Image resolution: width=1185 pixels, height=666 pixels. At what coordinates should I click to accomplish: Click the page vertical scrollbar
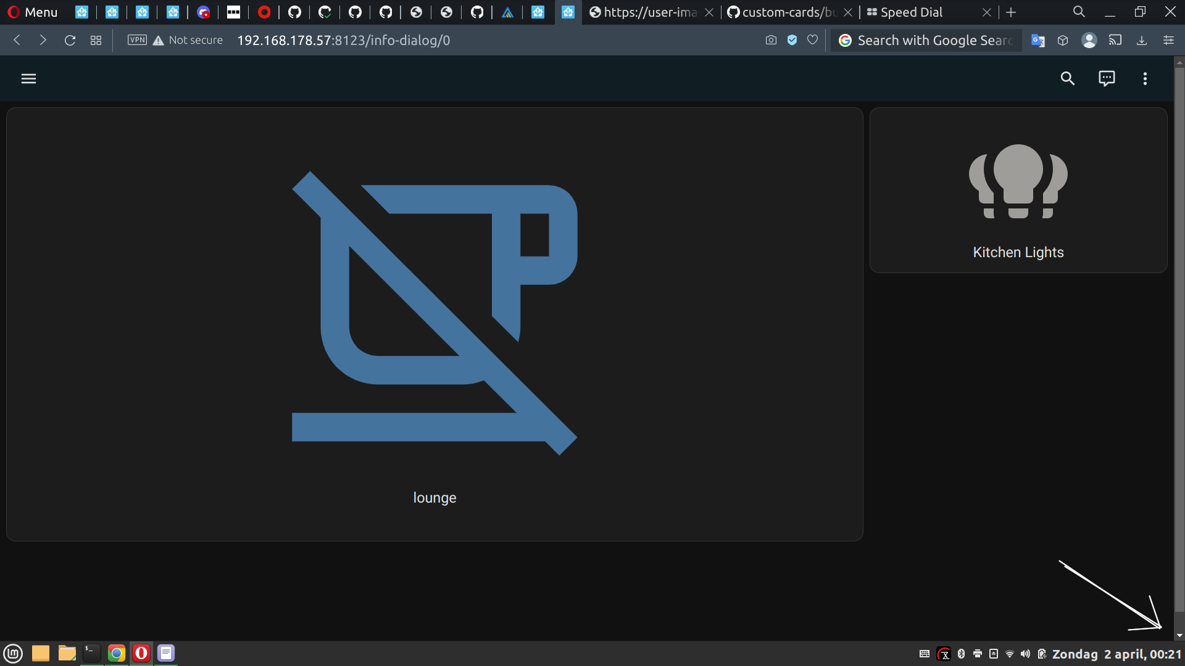tap(1179, 339)
